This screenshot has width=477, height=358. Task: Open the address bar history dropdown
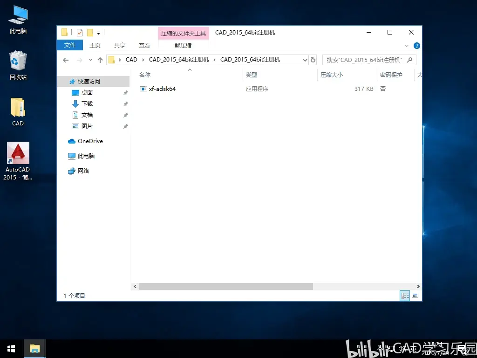pos(305,60)
